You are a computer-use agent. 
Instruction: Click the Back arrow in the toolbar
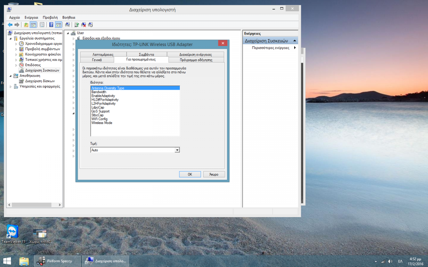[x=10, y=25]
